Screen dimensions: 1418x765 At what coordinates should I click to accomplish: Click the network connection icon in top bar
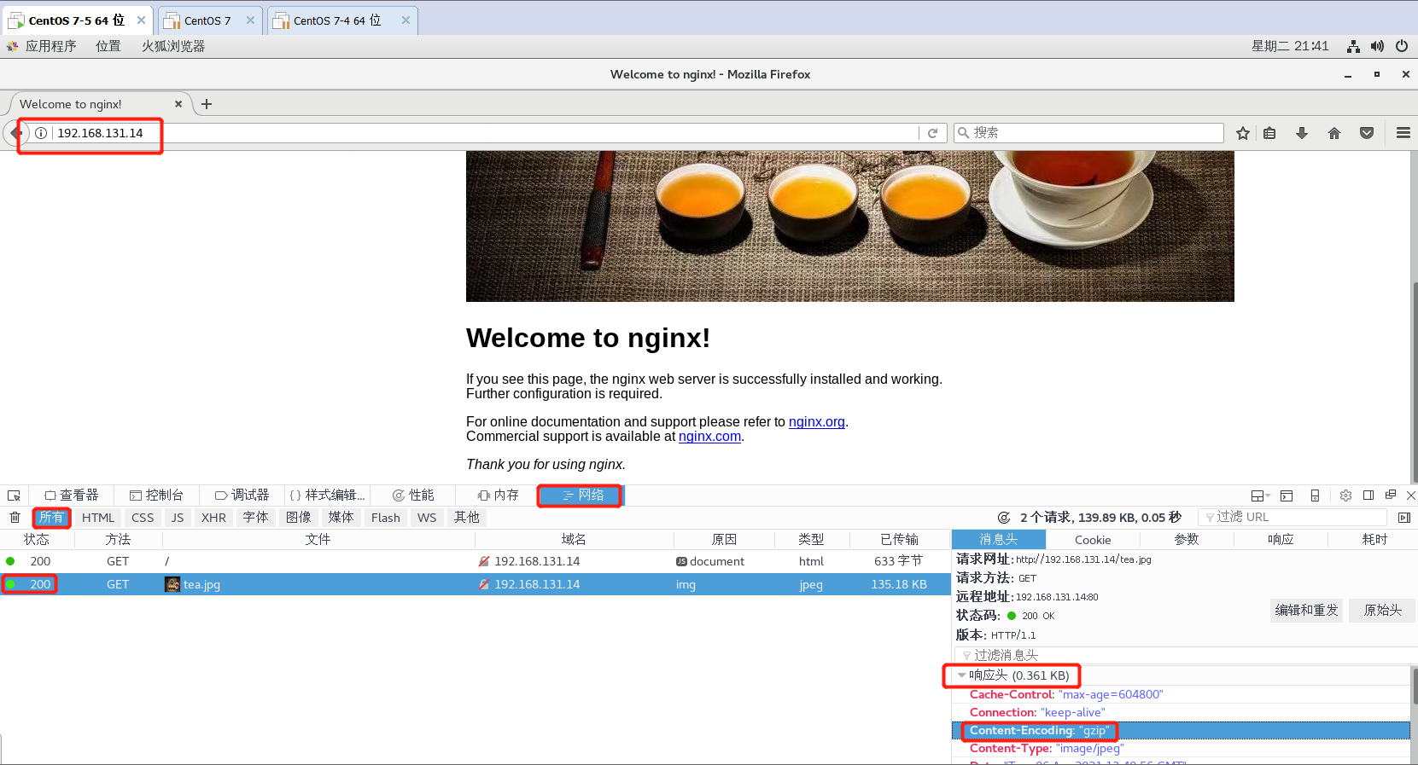pyautogui.click(x=1353, y=46)
